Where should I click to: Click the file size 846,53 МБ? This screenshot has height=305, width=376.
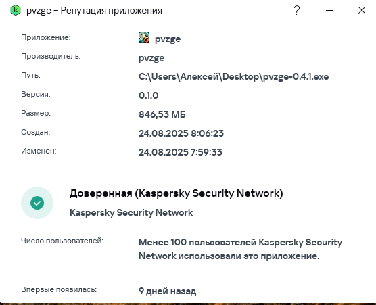tap(162, 114)
